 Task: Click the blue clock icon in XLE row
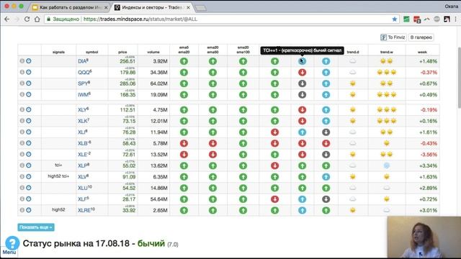pyautogui.click(x=29, y=154)
